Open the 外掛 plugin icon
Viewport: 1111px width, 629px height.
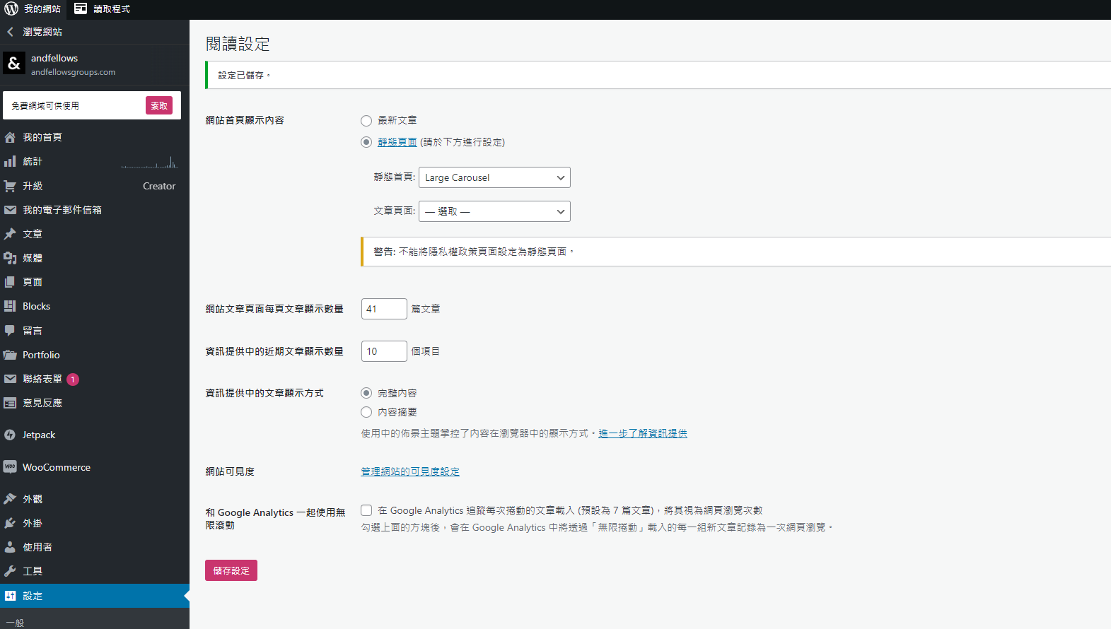10,523
